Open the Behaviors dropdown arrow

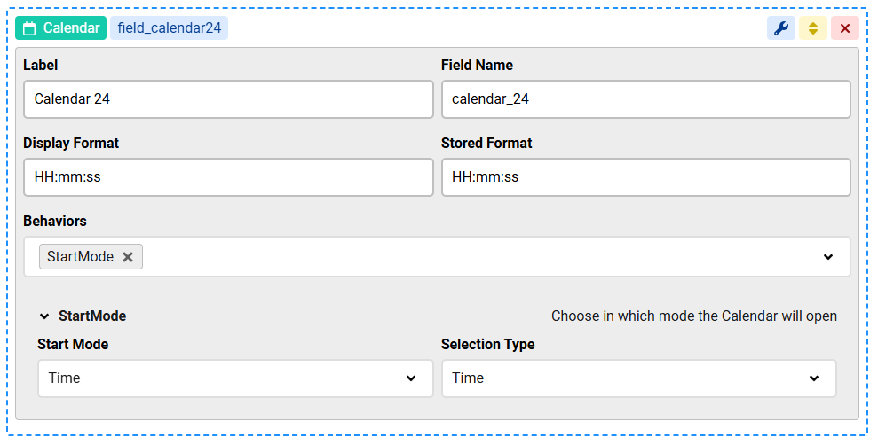coord(827,257)
